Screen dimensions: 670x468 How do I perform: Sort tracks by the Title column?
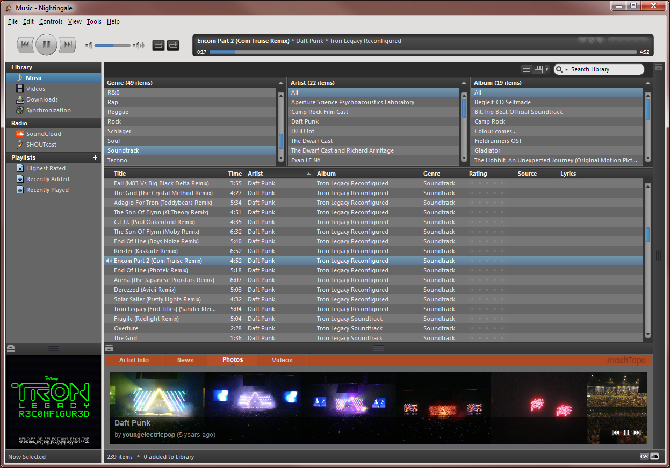tap(165, 174)
